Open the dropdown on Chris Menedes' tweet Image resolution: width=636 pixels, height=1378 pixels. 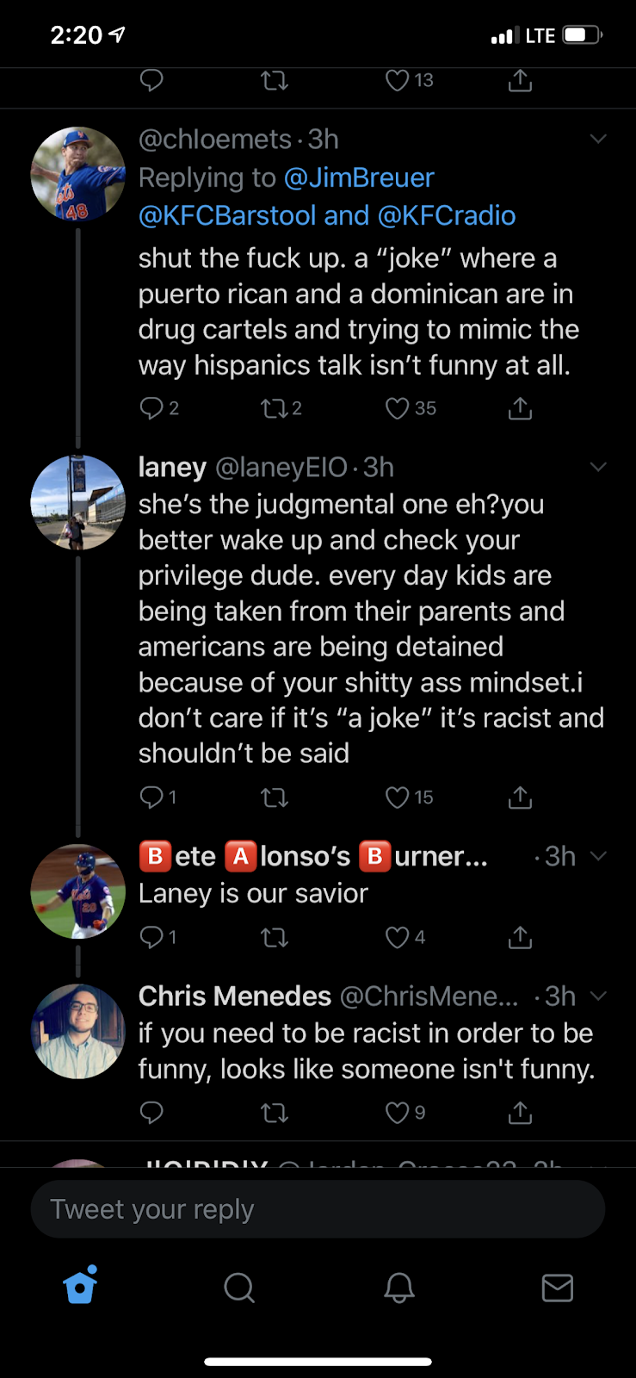598,996
